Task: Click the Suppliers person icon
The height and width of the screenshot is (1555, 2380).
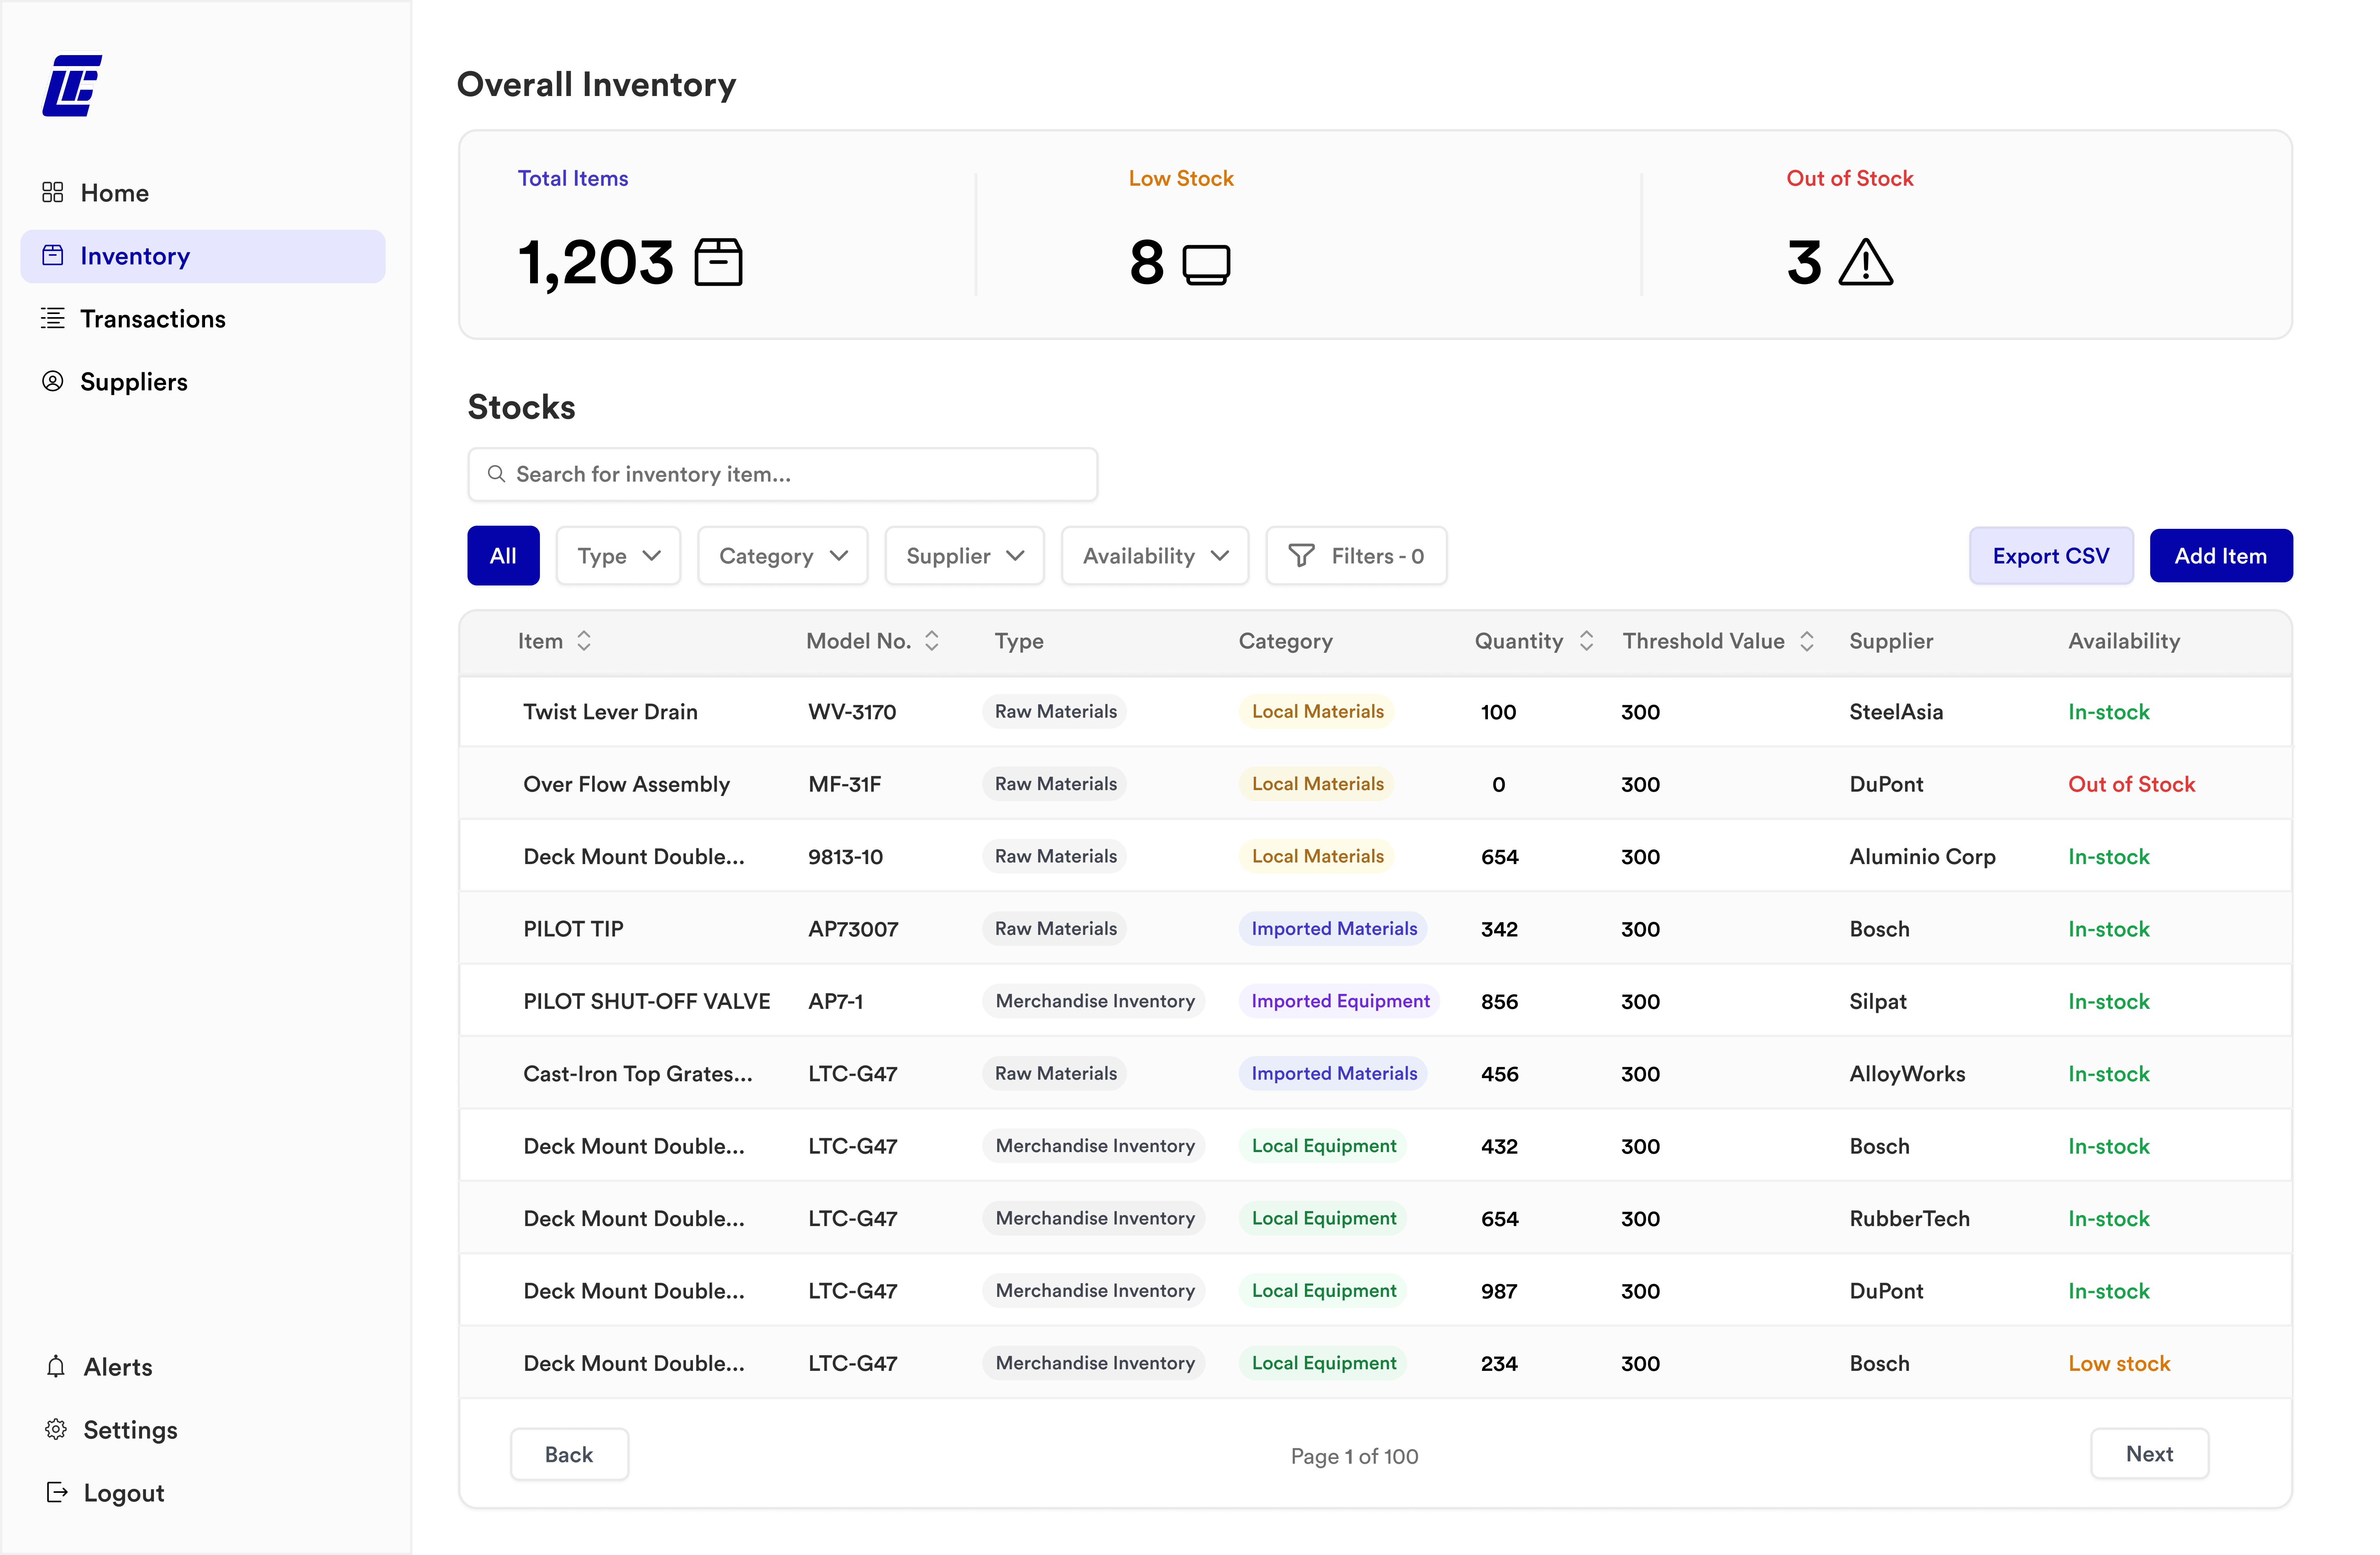Action: click(x=53, y=381)
